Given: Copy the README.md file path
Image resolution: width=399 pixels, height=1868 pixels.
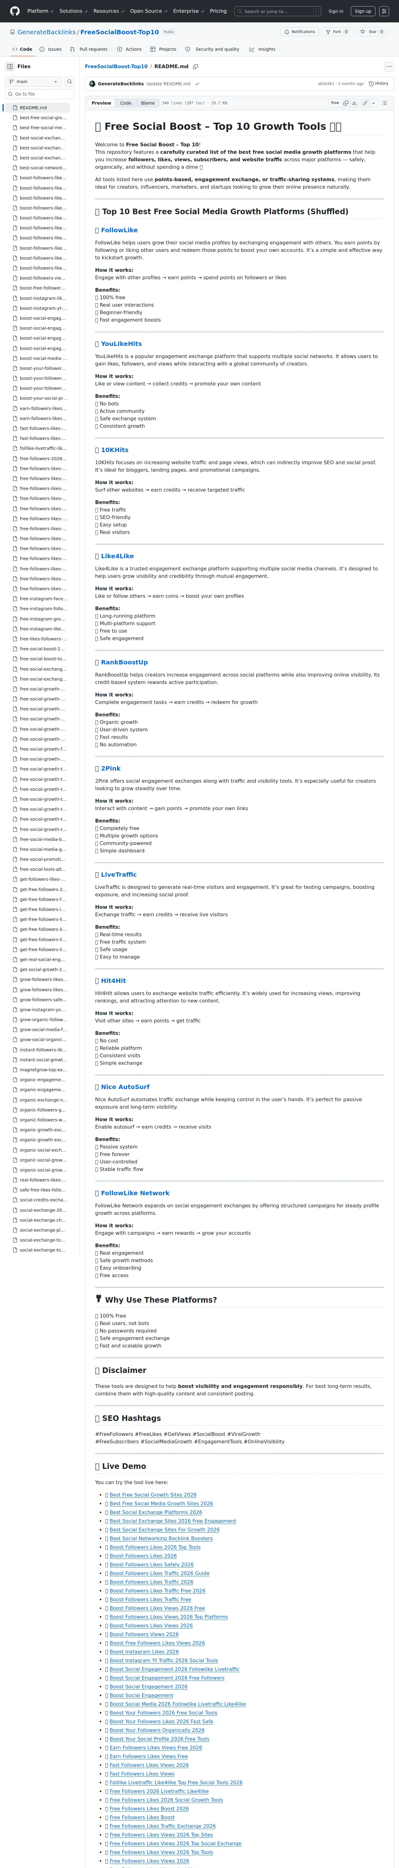Looking at the screenshot, I should (x=195, y=66).
